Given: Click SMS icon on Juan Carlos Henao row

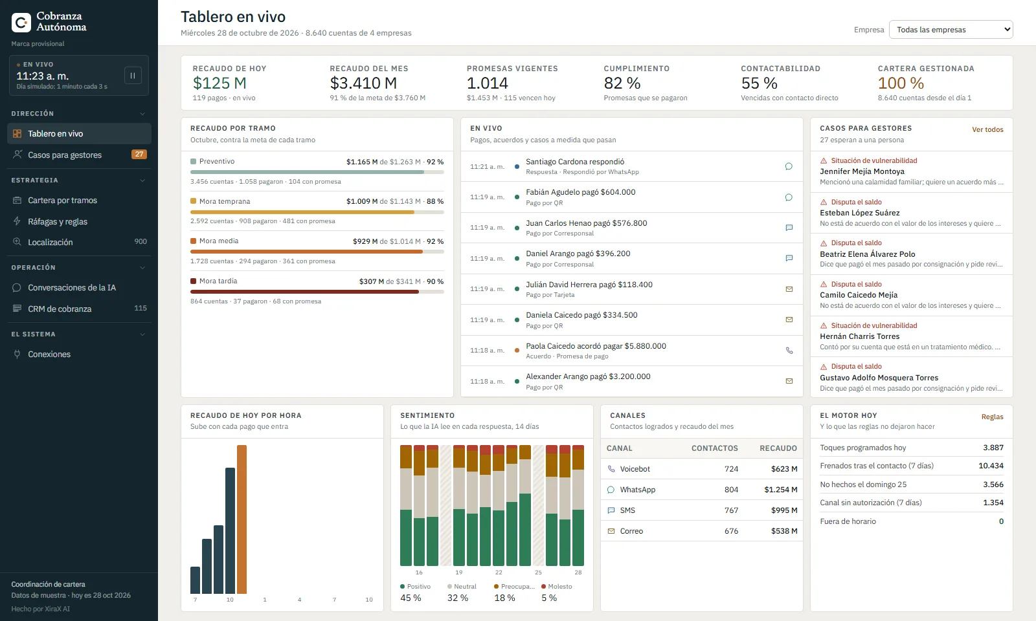Looking at the screenshot, I should (789, 228).
